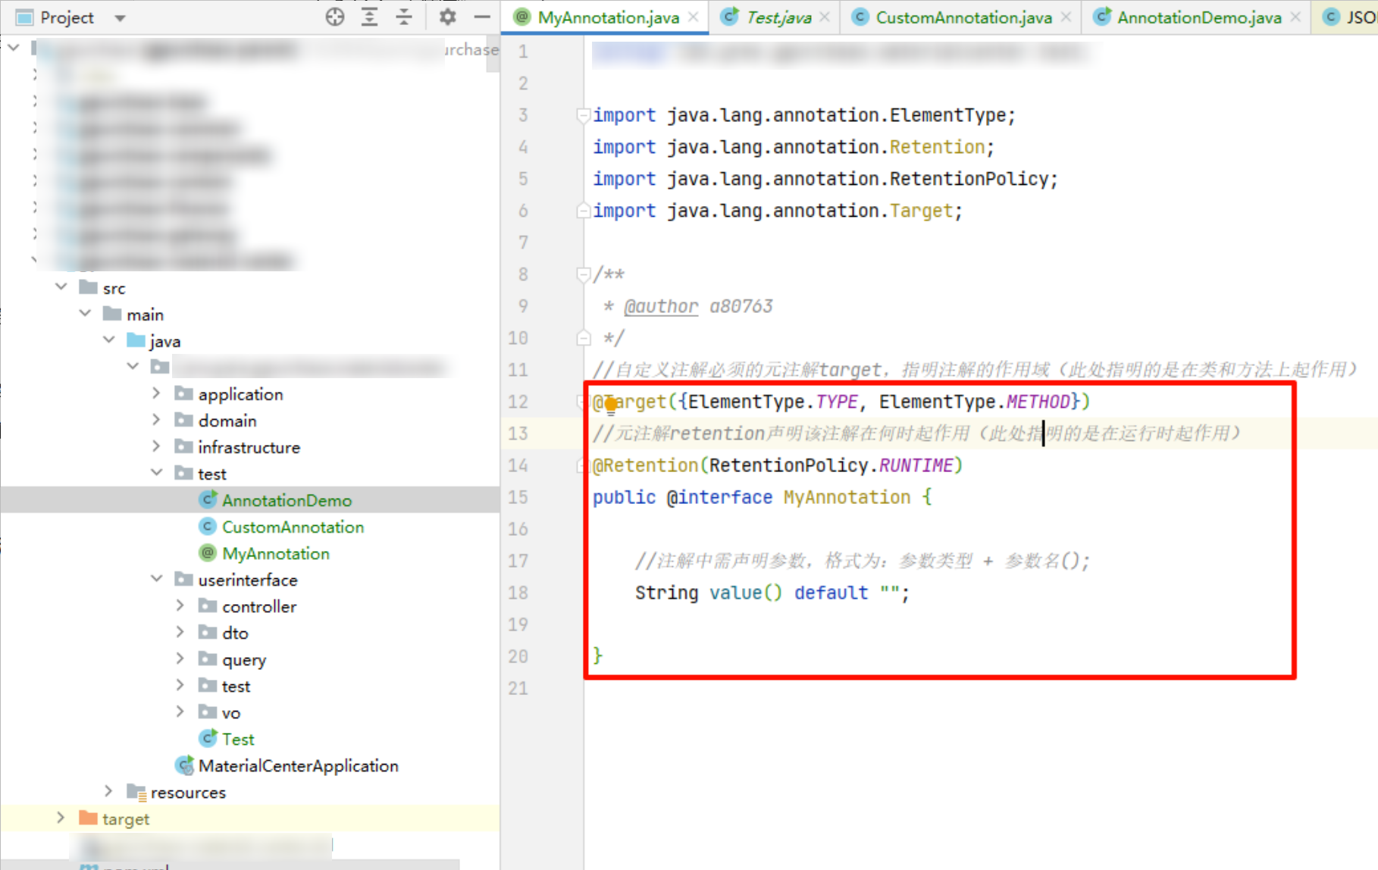Close the MyAnnotation.java tab
The image size is (1378, 870).
(693, 17)
